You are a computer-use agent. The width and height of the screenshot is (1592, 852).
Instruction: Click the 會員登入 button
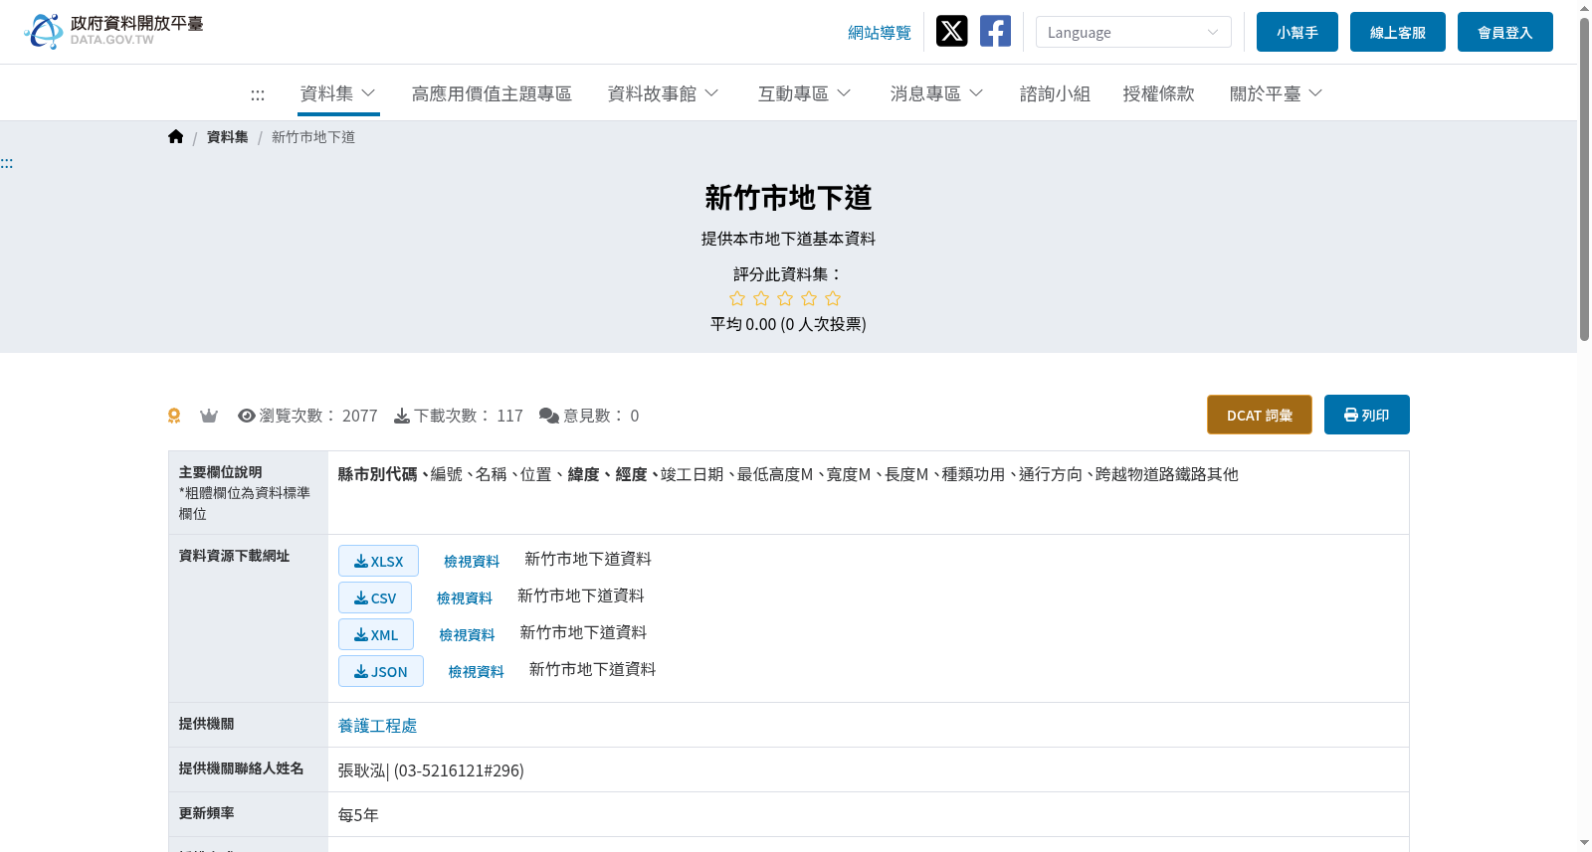[x=1505, y=32]
